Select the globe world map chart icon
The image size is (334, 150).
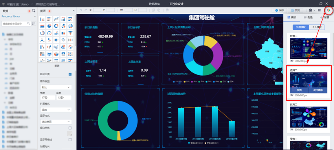70,47
